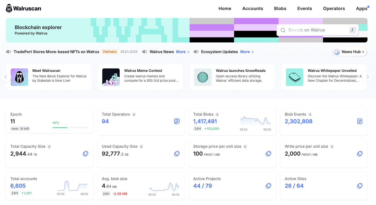Click the 'new: 1d left' badge
The width and height of the screenshot is (376, 205).
20,129
